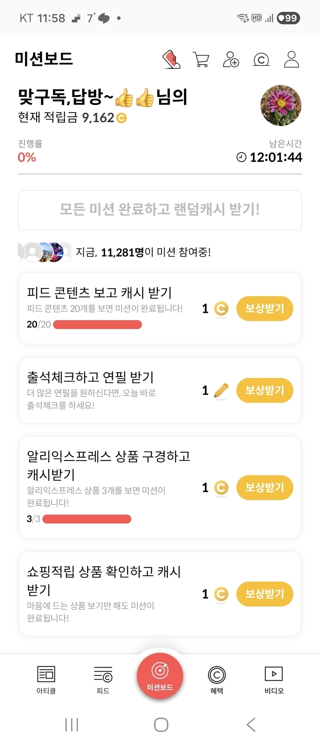Claim reward for feed content mission
320x747 pixels.
(264, 309)
